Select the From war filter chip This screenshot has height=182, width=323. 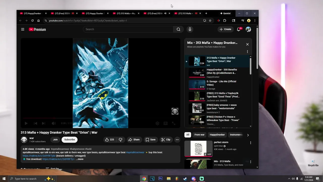[x=199, y=135]
